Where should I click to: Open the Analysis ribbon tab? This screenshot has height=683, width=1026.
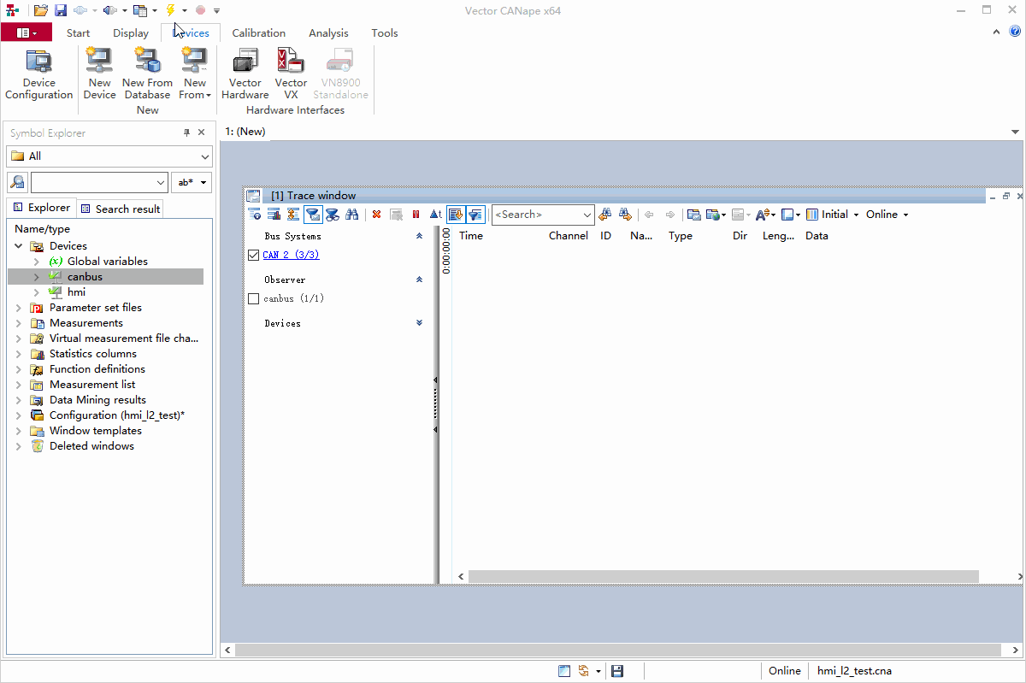tap(329, 33)
